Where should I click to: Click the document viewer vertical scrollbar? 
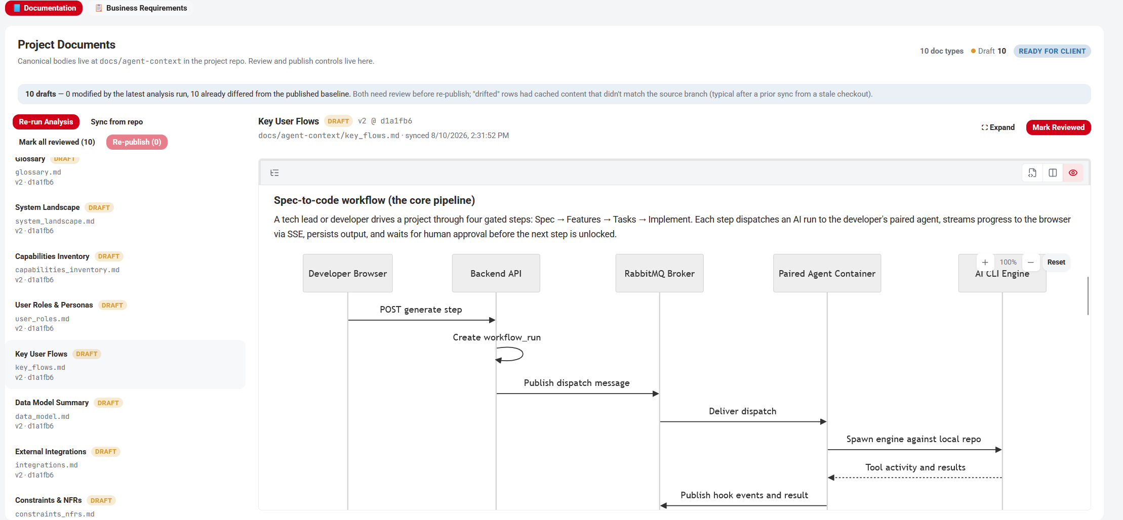[1088, 296]
